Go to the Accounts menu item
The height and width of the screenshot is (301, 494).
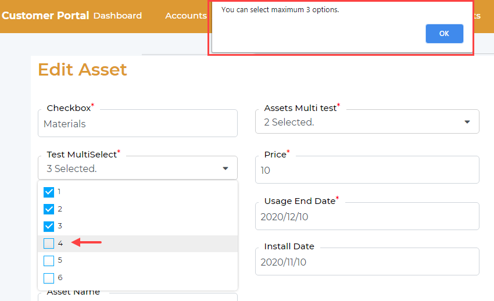coord(185,16)
